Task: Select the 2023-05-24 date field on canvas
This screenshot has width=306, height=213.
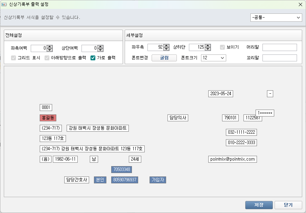Action: (x=221, y=94)
